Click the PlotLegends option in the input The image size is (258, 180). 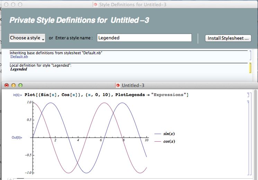pos(130,95)
